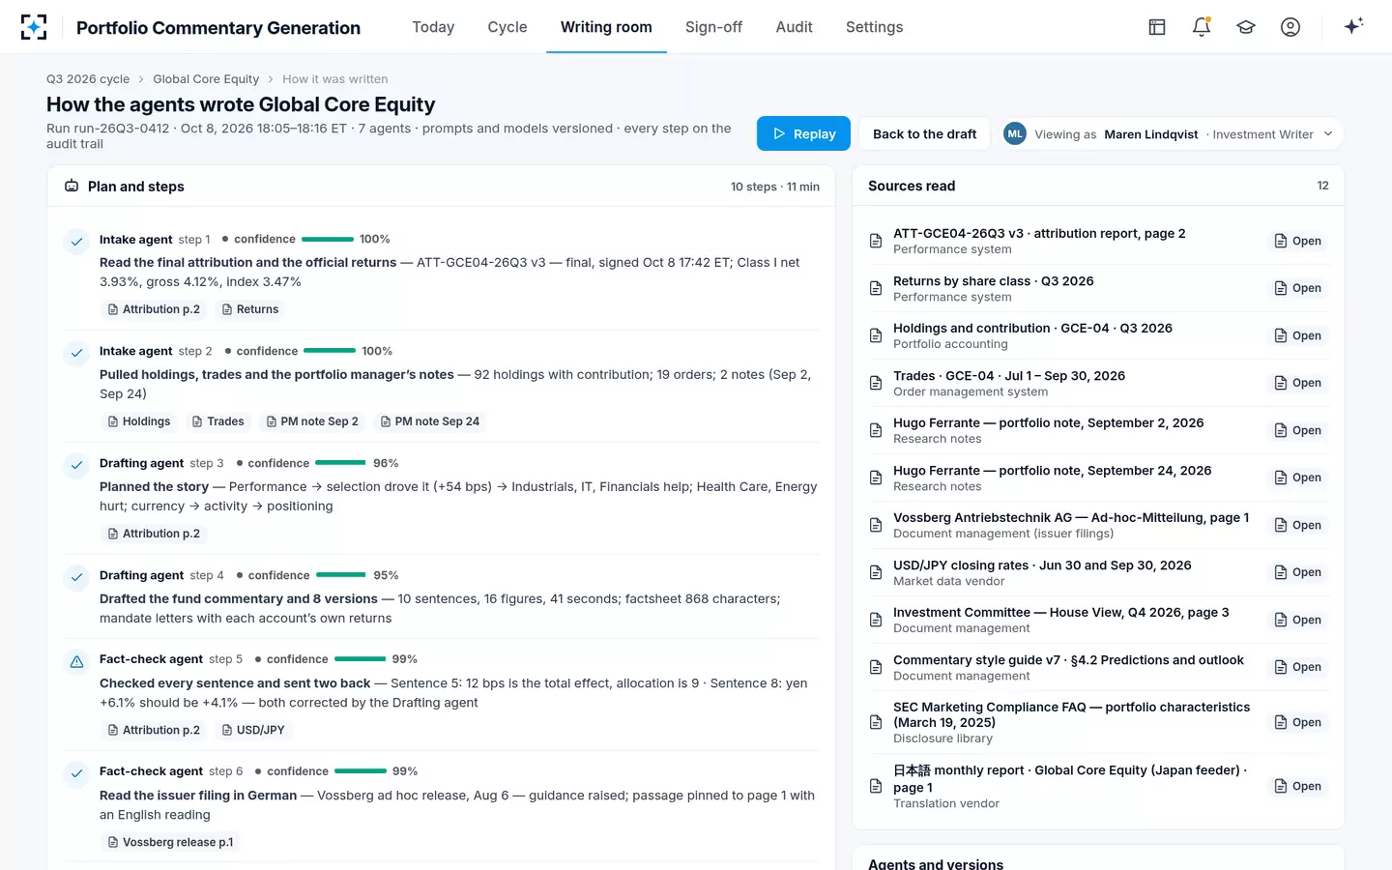Open the Vossberg release p.1 chip
Viewport: 1392px width, 870px height.
[170, 842]
